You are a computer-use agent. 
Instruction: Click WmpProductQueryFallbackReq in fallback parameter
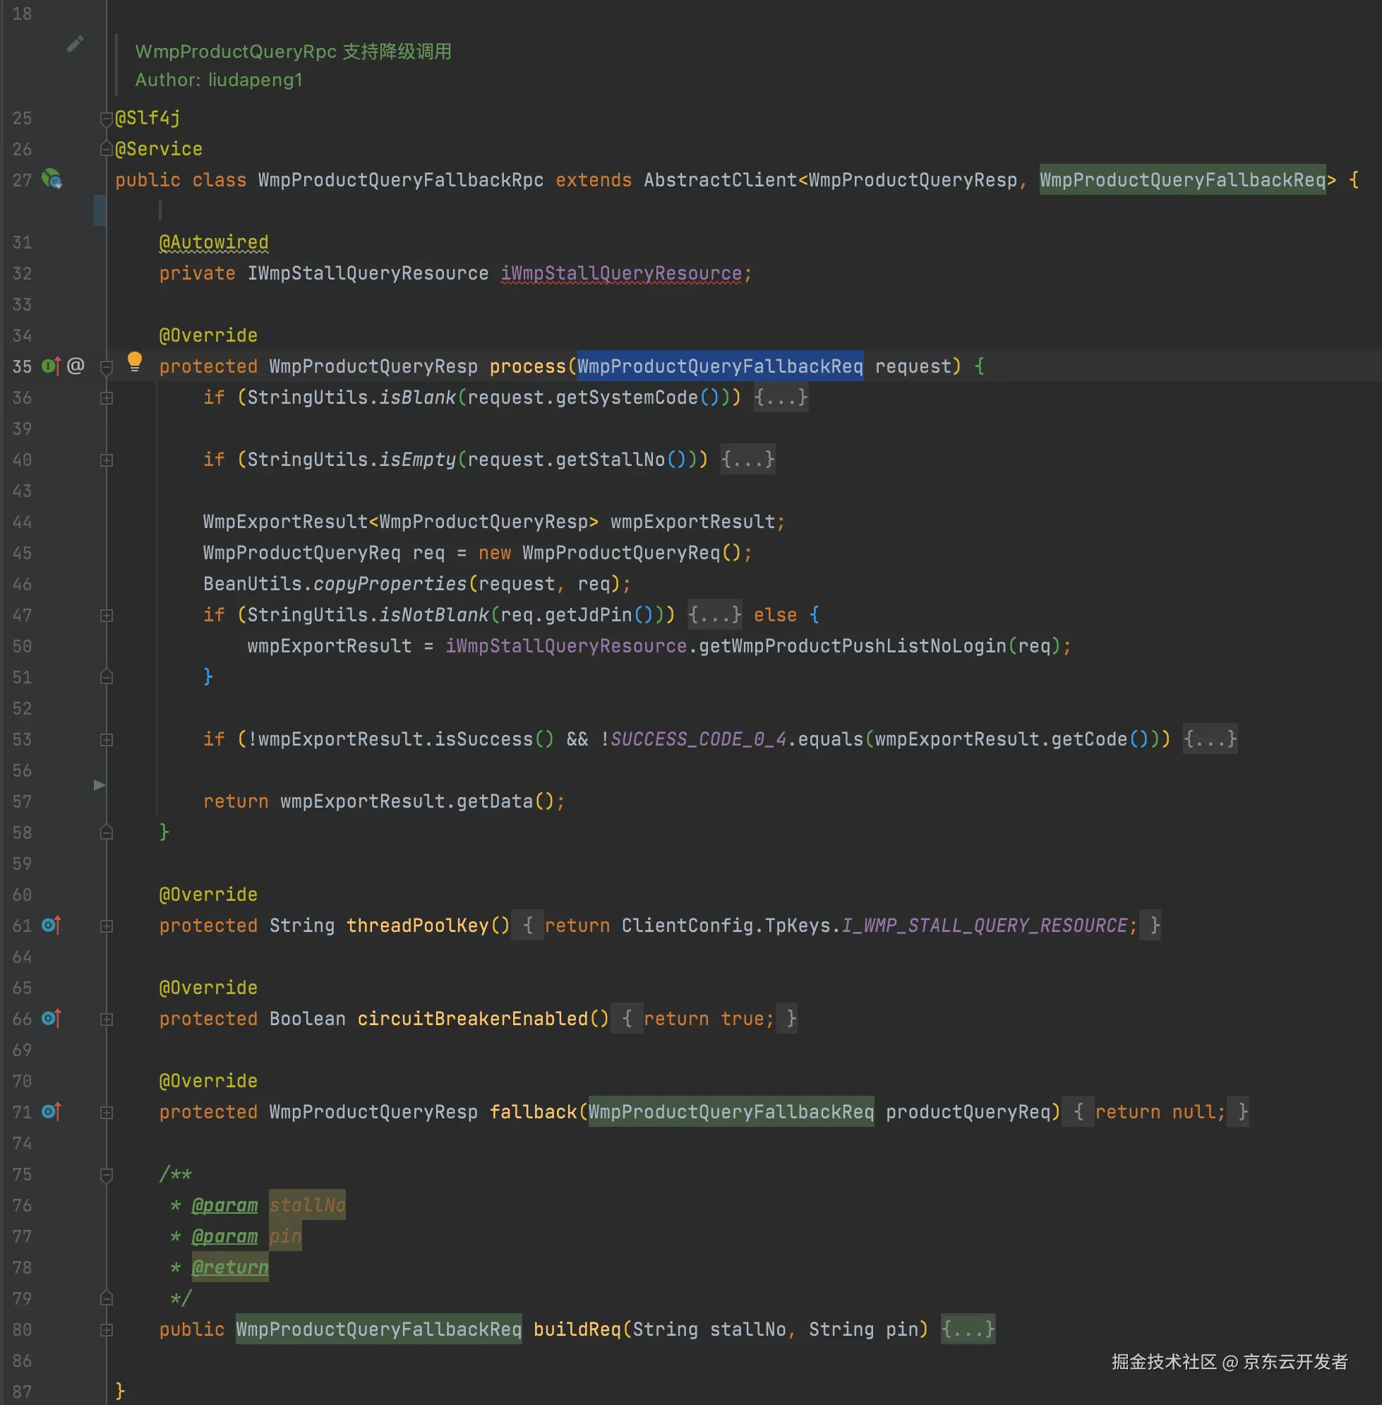731,1111
